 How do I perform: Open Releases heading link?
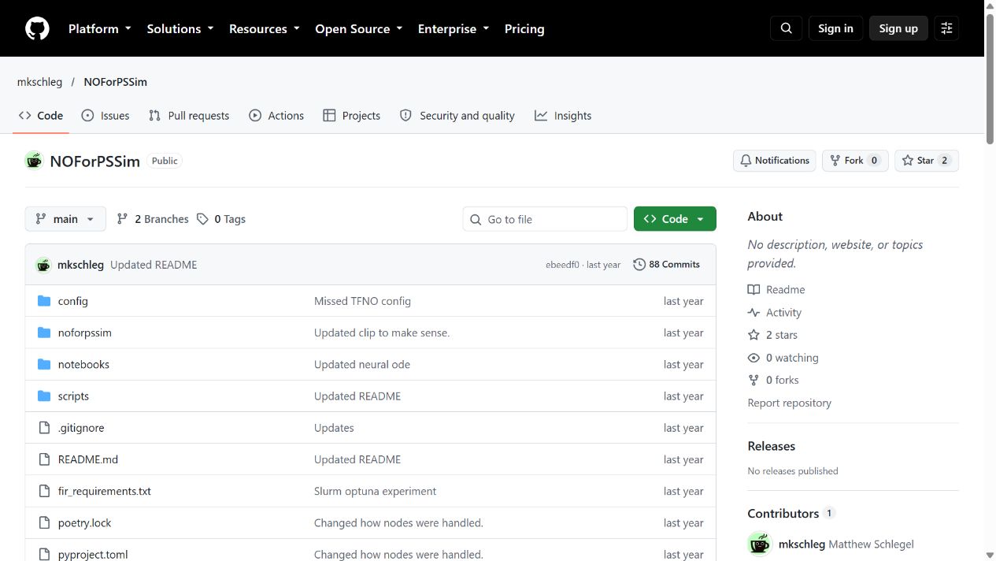[x=771, y=446]
